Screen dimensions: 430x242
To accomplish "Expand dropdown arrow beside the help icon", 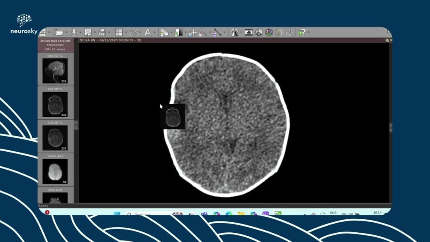I will click(x=309, y=32).
